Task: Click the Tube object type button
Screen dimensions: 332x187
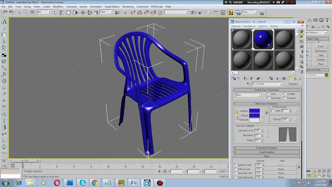Action: pyautogui.click(x=321, y=55)
